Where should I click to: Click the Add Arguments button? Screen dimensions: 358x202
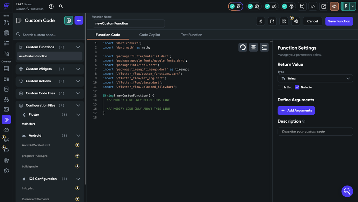click(x=296, y=110)
